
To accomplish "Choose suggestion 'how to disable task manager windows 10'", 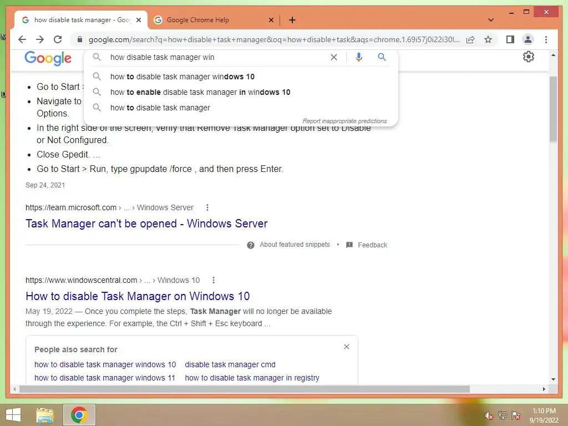I will coord(241,77).
